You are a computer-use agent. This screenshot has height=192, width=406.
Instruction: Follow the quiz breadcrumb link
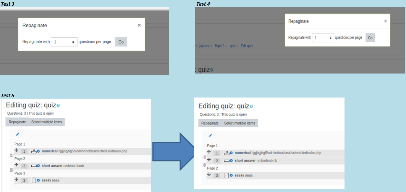point(233,46)
